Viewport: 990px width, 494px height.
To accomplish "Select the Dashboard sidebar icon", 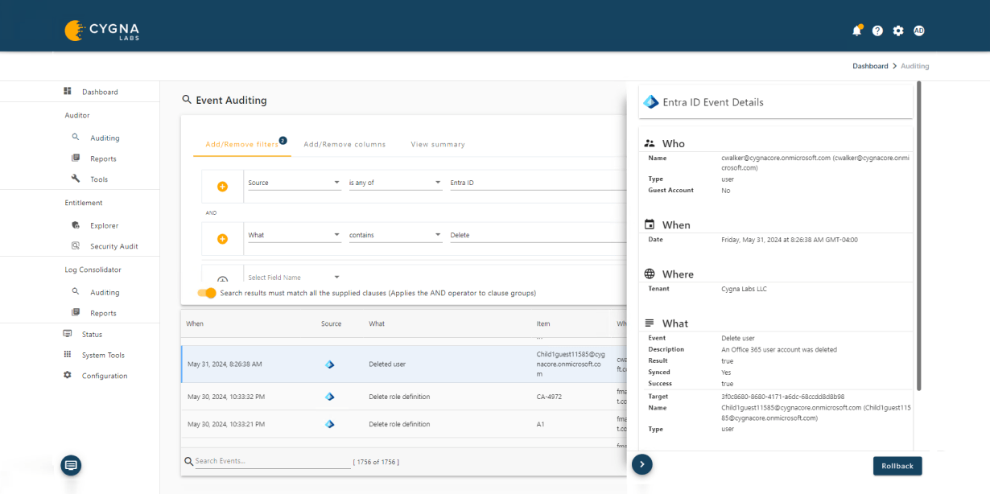I will (68, 91).
